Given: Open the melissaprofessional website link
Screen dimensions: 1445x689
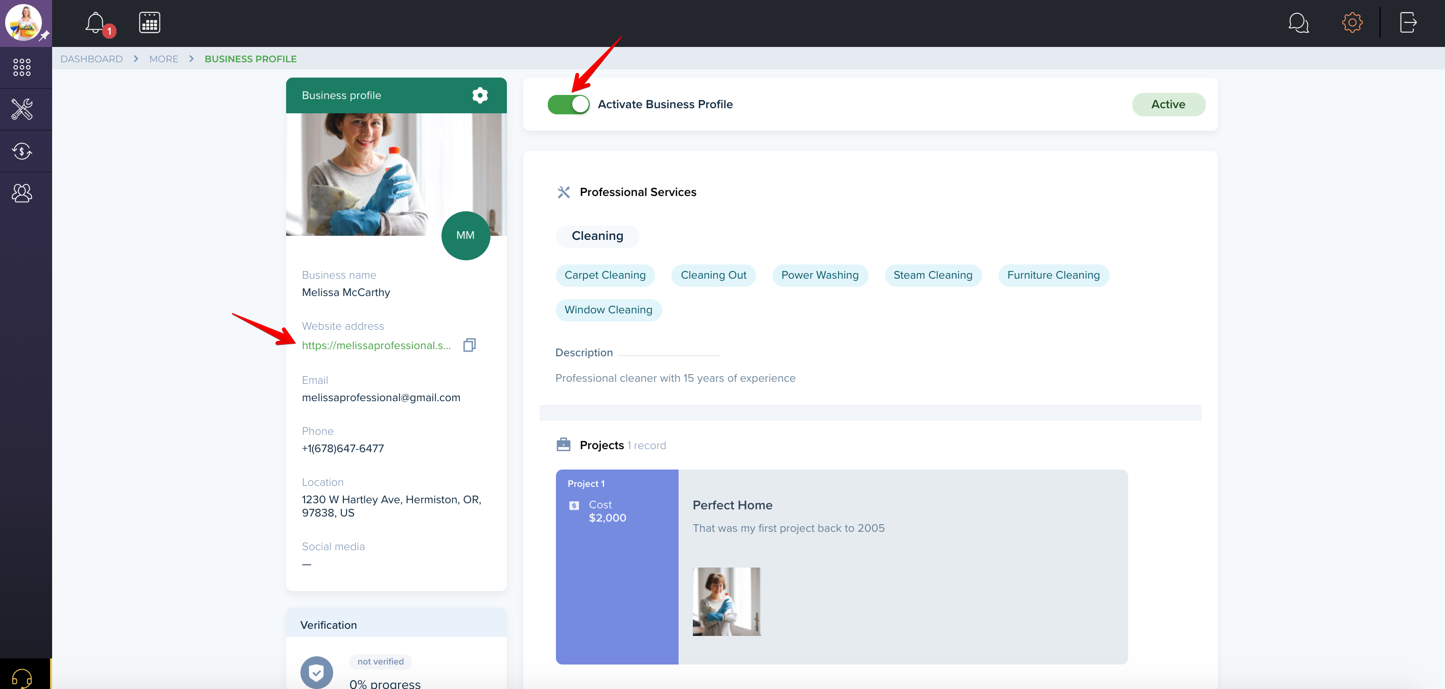Looking at the screenshot, I should pos(377,345).
